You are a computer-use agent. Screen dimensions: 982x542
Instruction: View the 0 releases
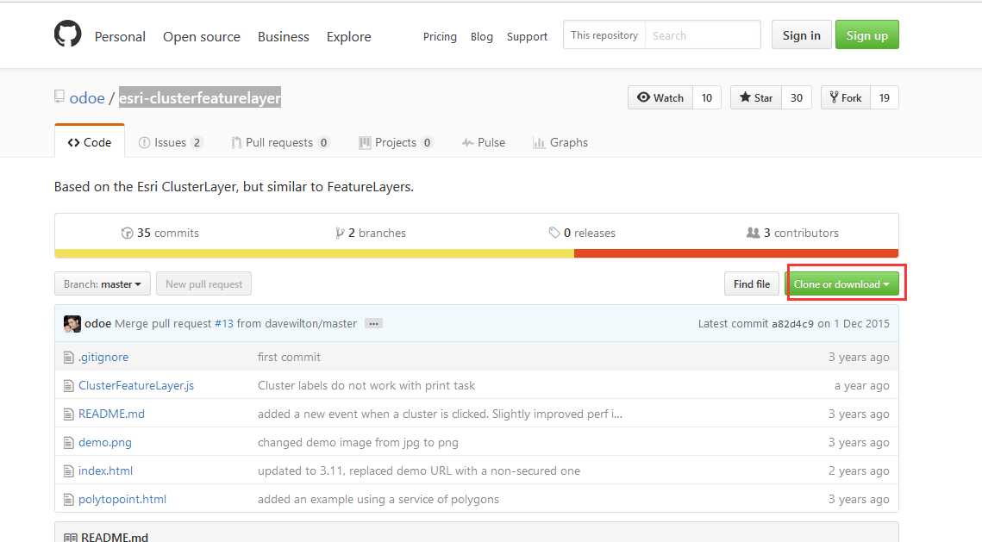pos(582,233)
